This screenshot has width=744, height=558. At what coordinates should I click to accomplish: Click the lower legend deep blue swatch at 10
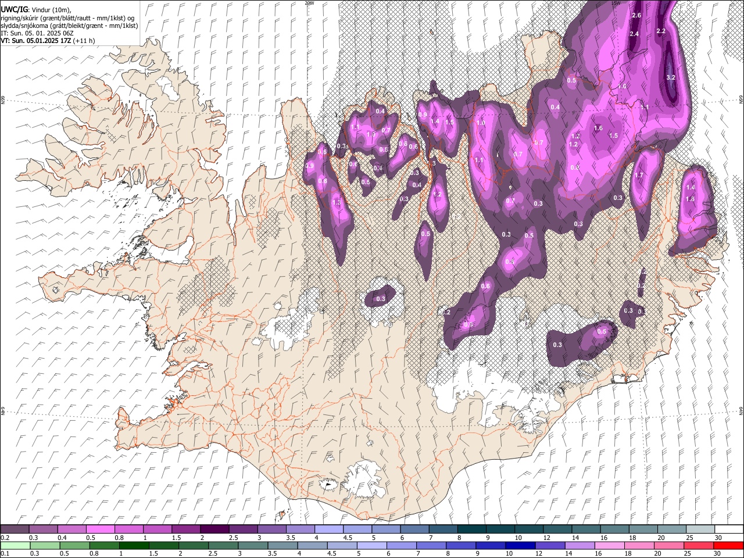click(x=520, y=545)
